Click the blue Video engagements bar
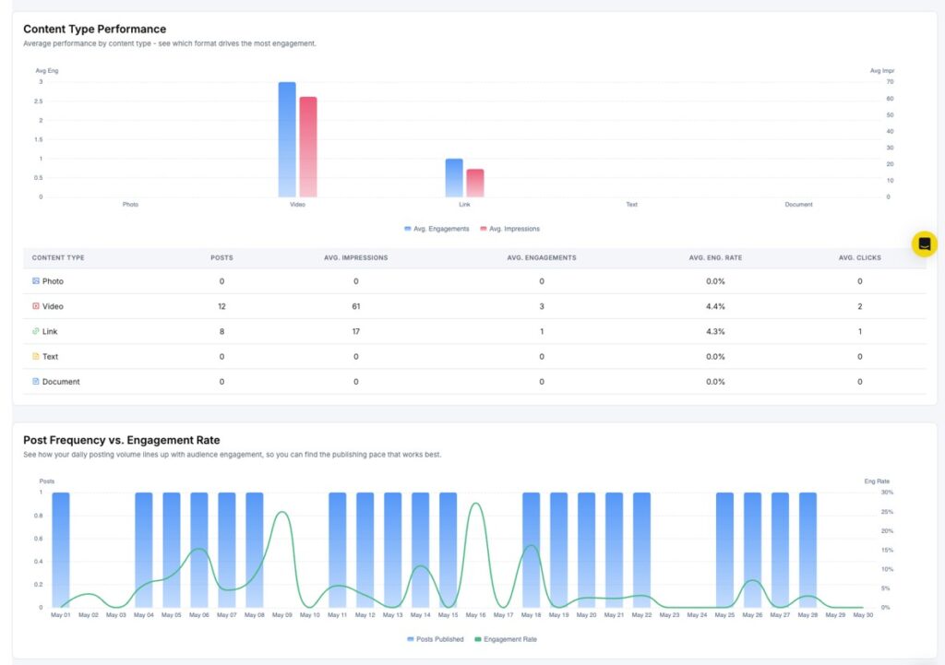The width and height of the screenshot is (945, 665). click(x=287, y=139)
